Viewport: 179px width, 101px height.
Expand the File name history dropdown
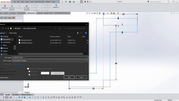point(87,58)
